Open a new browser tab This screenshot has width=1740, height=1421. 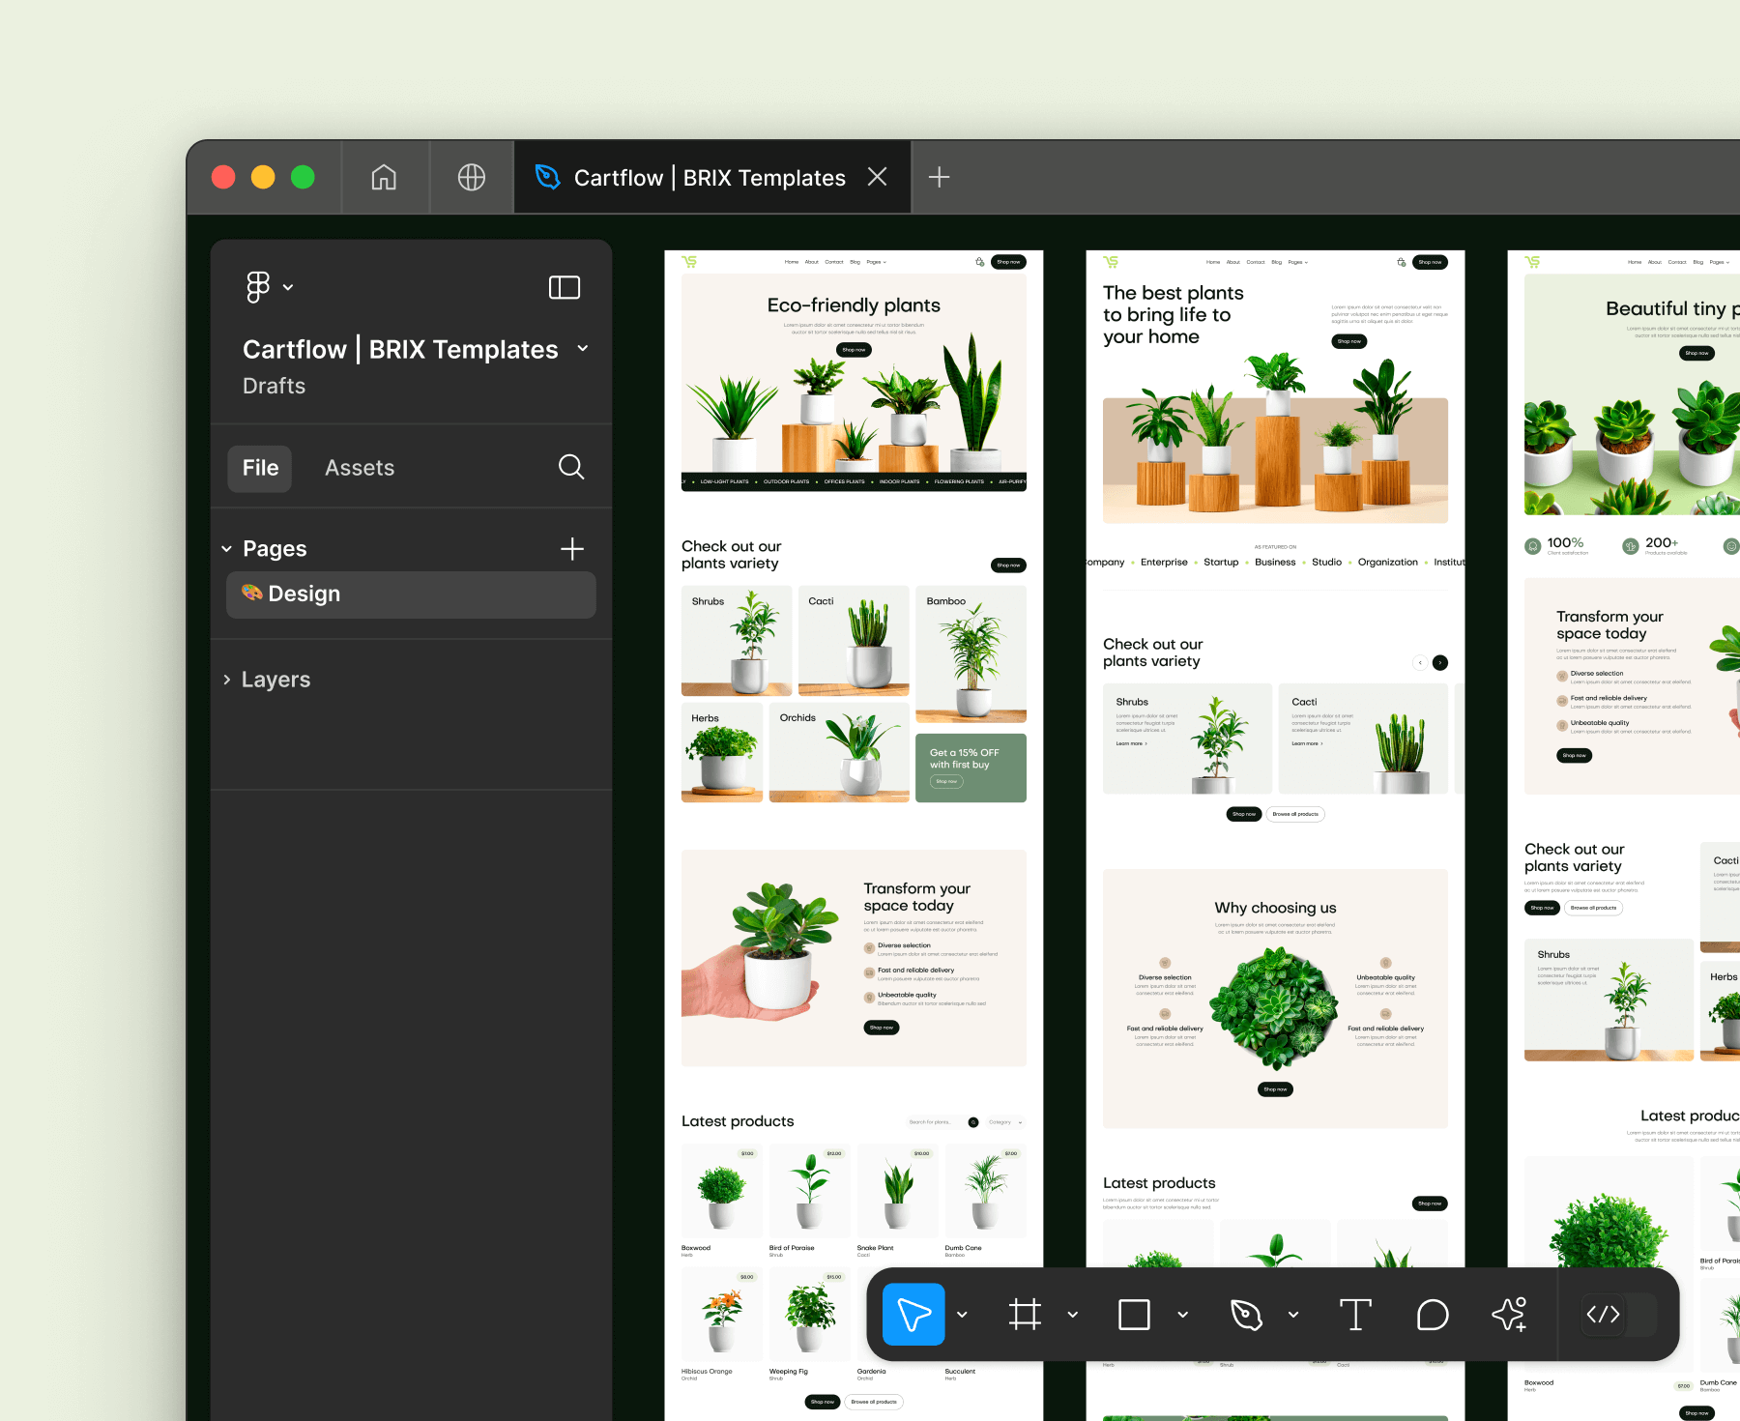point(937,177)
